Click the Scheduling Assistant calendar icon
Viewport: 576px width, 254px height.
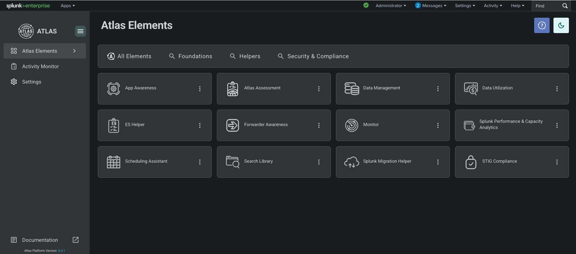tap(114, 162)
